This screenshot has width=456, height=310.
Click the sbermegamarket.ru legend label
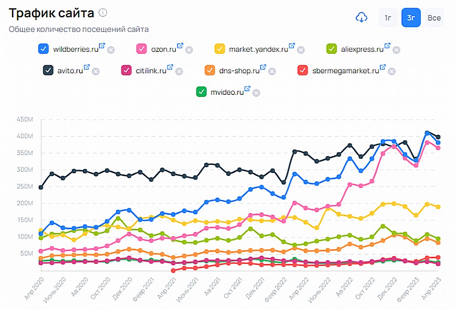click(346, 71)
